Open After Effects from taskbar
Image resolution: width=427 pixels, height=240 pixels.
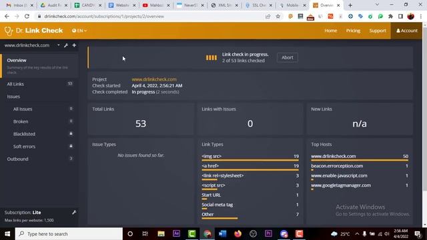176,234
